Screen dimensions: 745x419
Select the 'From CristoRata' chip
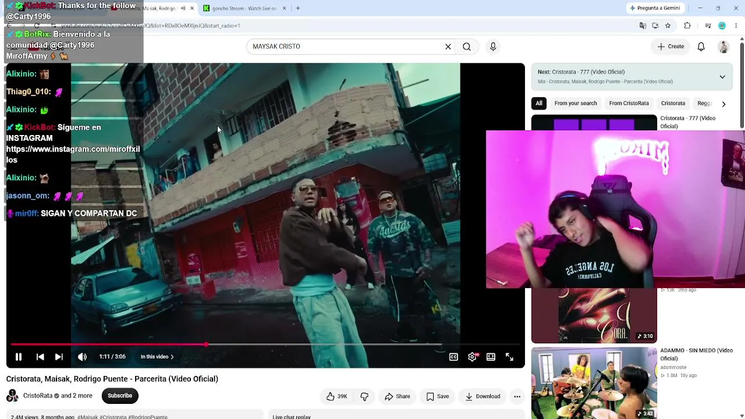coord(629,104)
